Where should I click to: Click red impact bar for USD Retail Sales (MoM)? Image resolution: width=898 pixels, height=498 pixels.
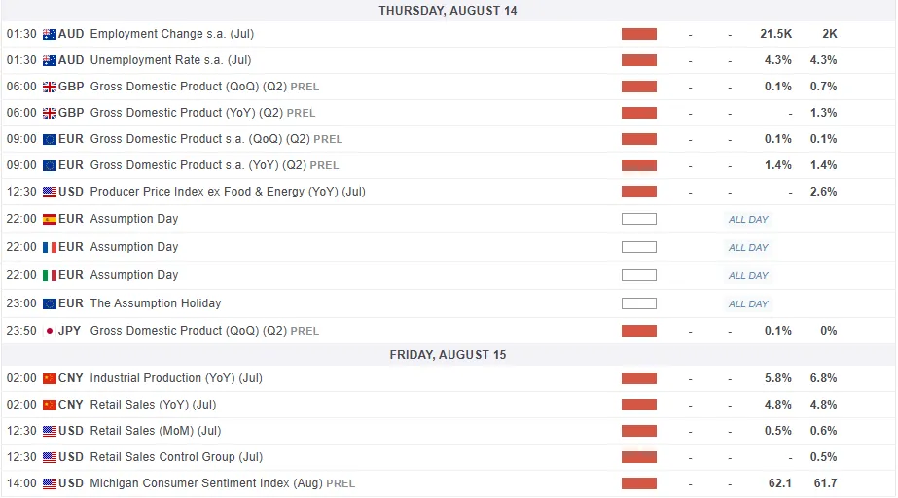pyautogui.click(x=638, y=431)
